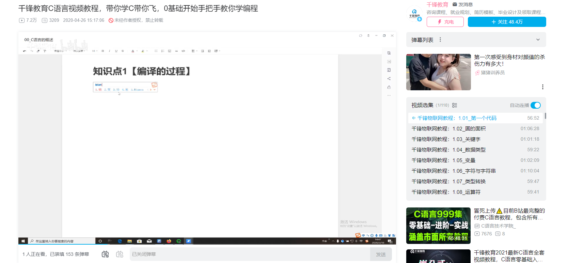Open the 猪猪训养员 uploader link
The width and height of the screenshot is (584, 263).
point(490,73)
